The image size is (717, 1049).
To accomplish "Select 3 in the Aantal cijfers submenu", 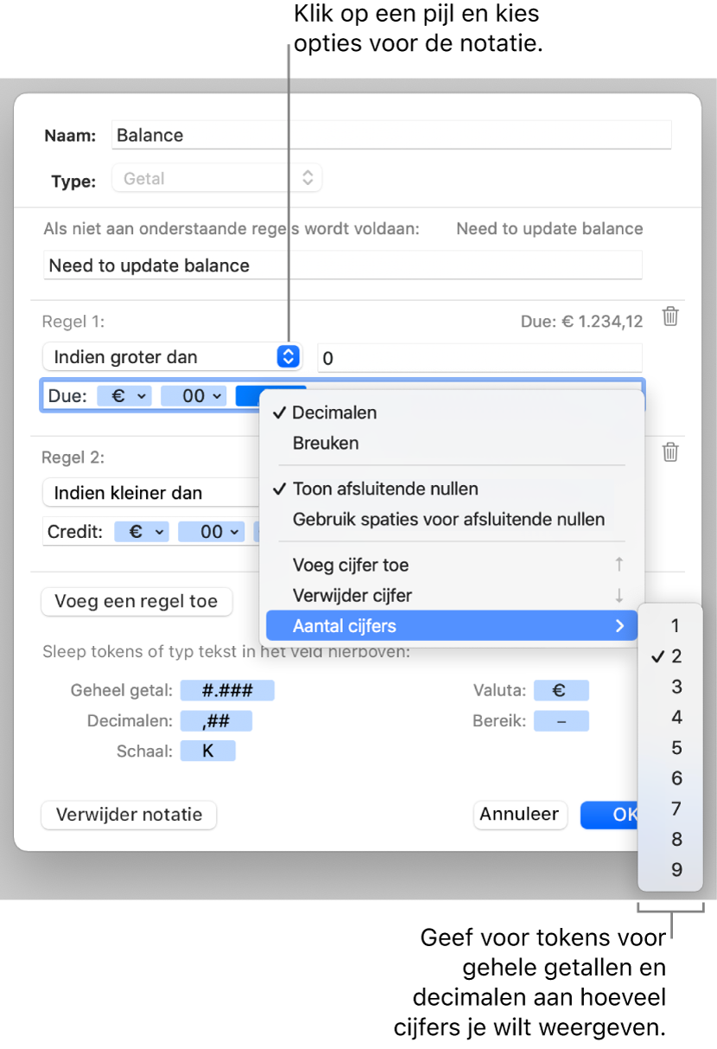I will [670, 687].
